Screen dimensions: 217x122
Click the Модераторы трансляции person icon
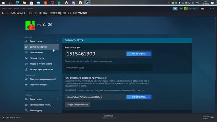(x=26, y=69)
